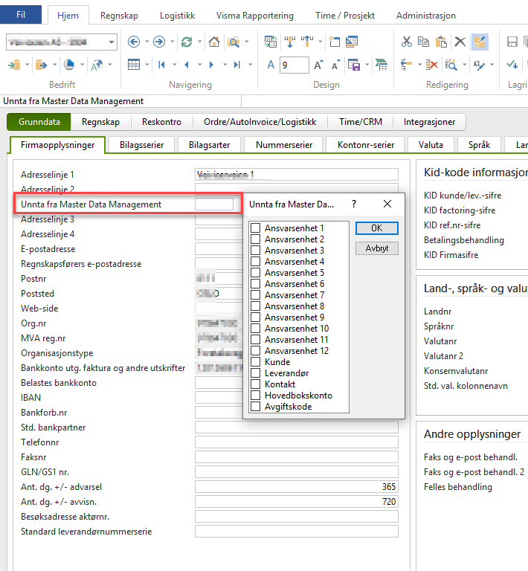Click the Avbryt button

click(377, 248)
